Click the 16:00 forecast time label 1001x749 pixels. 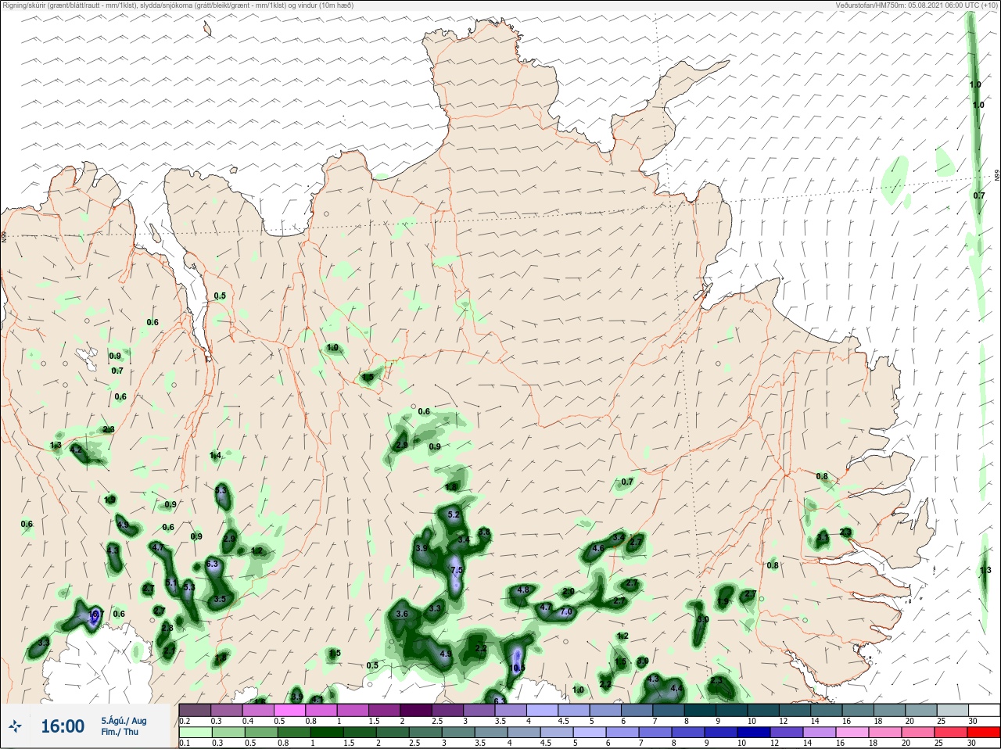[63, 726]
